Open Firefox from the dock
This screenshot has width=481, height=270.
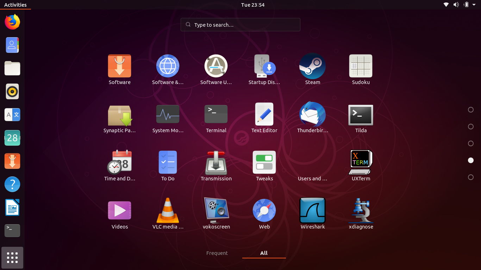tap(12, 22)
